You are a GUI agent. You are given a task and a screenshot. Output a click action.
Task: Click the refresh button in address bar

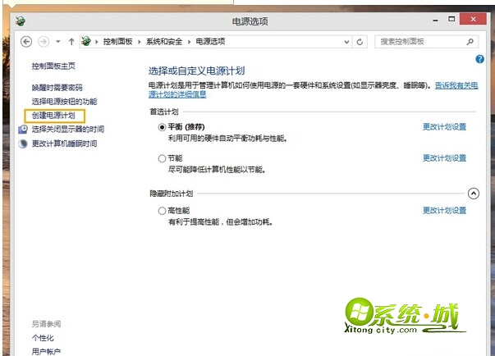pos(361,41)
